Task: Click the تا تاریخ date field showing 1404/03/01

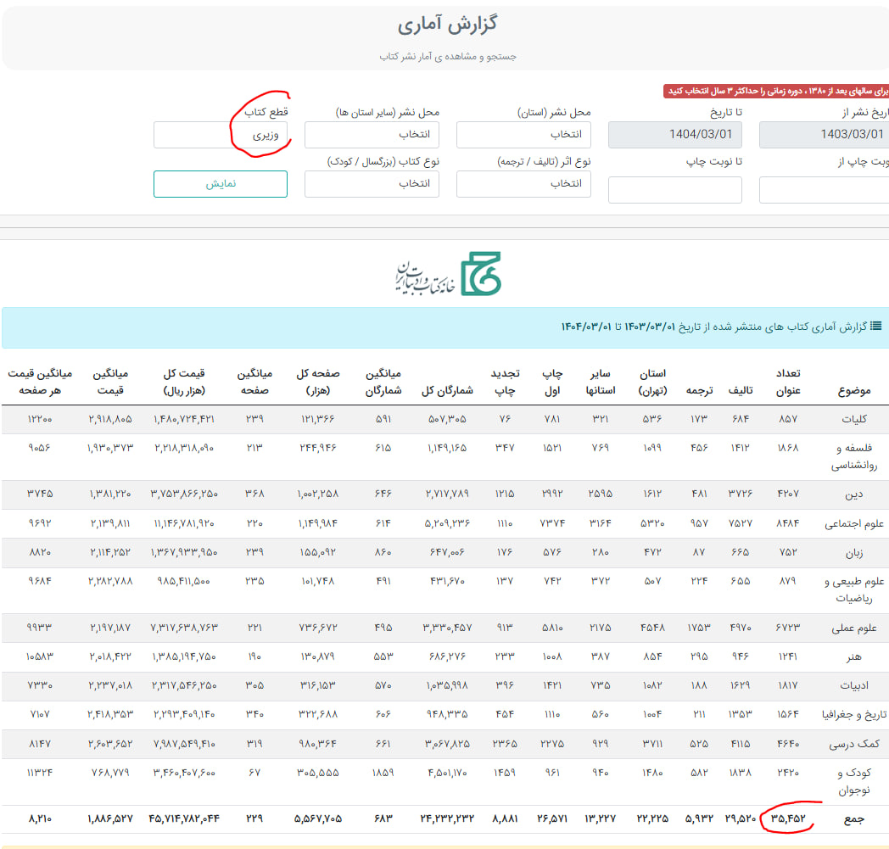Action: (674, 134)
